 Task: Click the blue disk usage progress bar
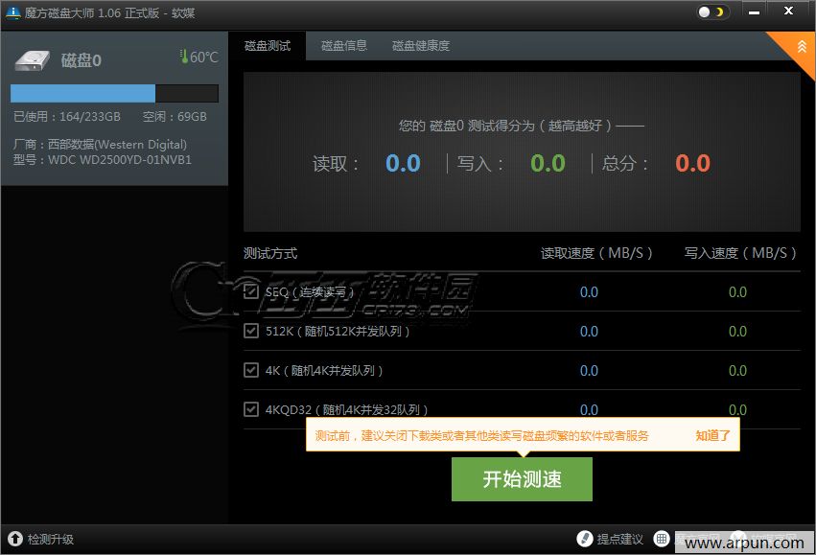click(82, 92)
